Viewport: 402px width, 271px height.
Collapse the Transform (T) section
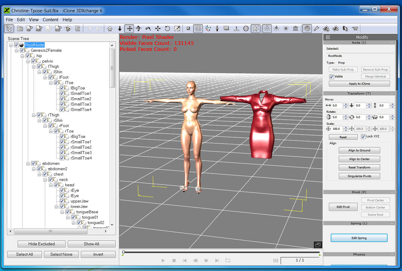click(x=392, y=94)
